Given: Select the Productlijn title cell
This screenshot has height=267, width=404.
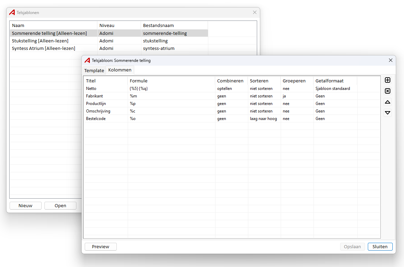Looking at the screenshot, I should point(106,104).
